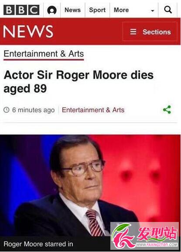Open the BBC account sign-in icon
Viewport: 181px width, 252px height.
pyautogui.click(x=52, y=10)
